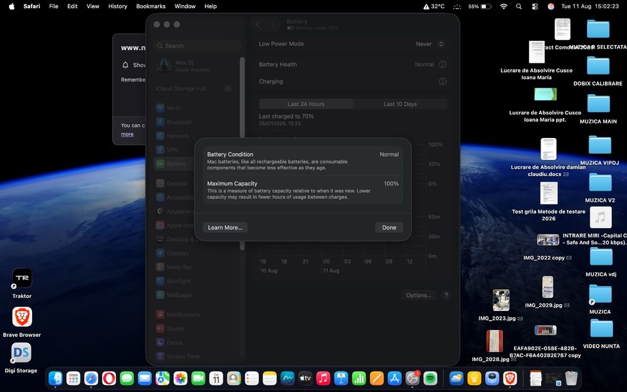Select Bluetooth in Settings sidebar
This screenshot has width=627, height=392.
[174, 122]
